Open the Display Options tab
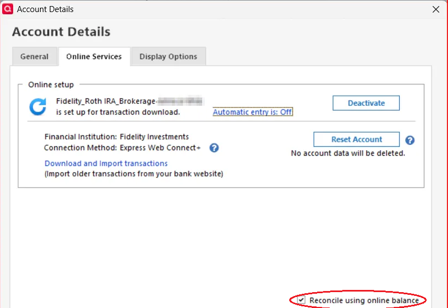The width and height of the screenshot is (448, 308). pyautogui.click(x=168, y=56)
